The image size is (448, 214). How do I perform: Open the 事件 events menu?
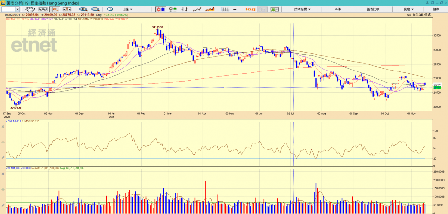click(338, 9)
